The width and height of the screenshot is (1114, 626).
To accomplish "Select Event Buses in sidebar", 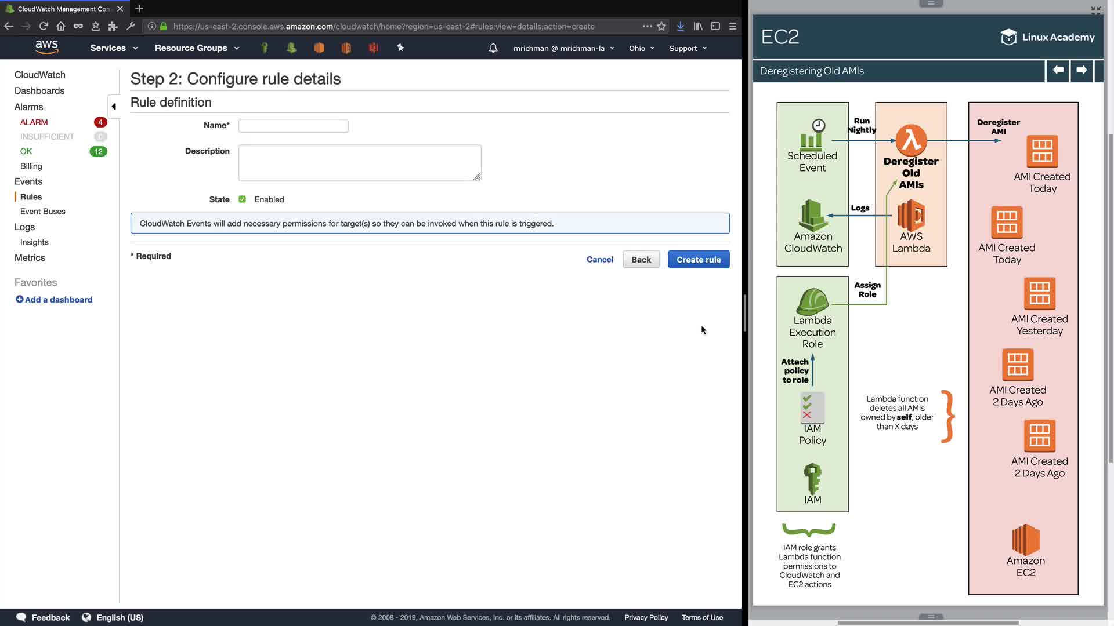I will (43, 212).
